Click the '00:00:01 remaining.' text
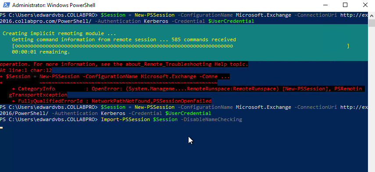The height and width of the screenshot is (172, 375). (41, 52)
